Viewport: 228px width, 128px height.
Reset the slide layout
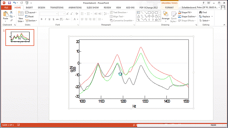click(x=29, y=16)
